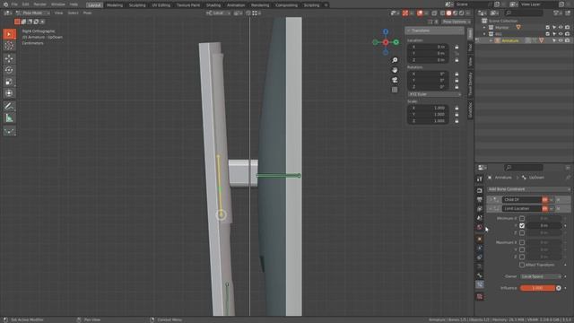Click the outliner search field

coord(524,13)
